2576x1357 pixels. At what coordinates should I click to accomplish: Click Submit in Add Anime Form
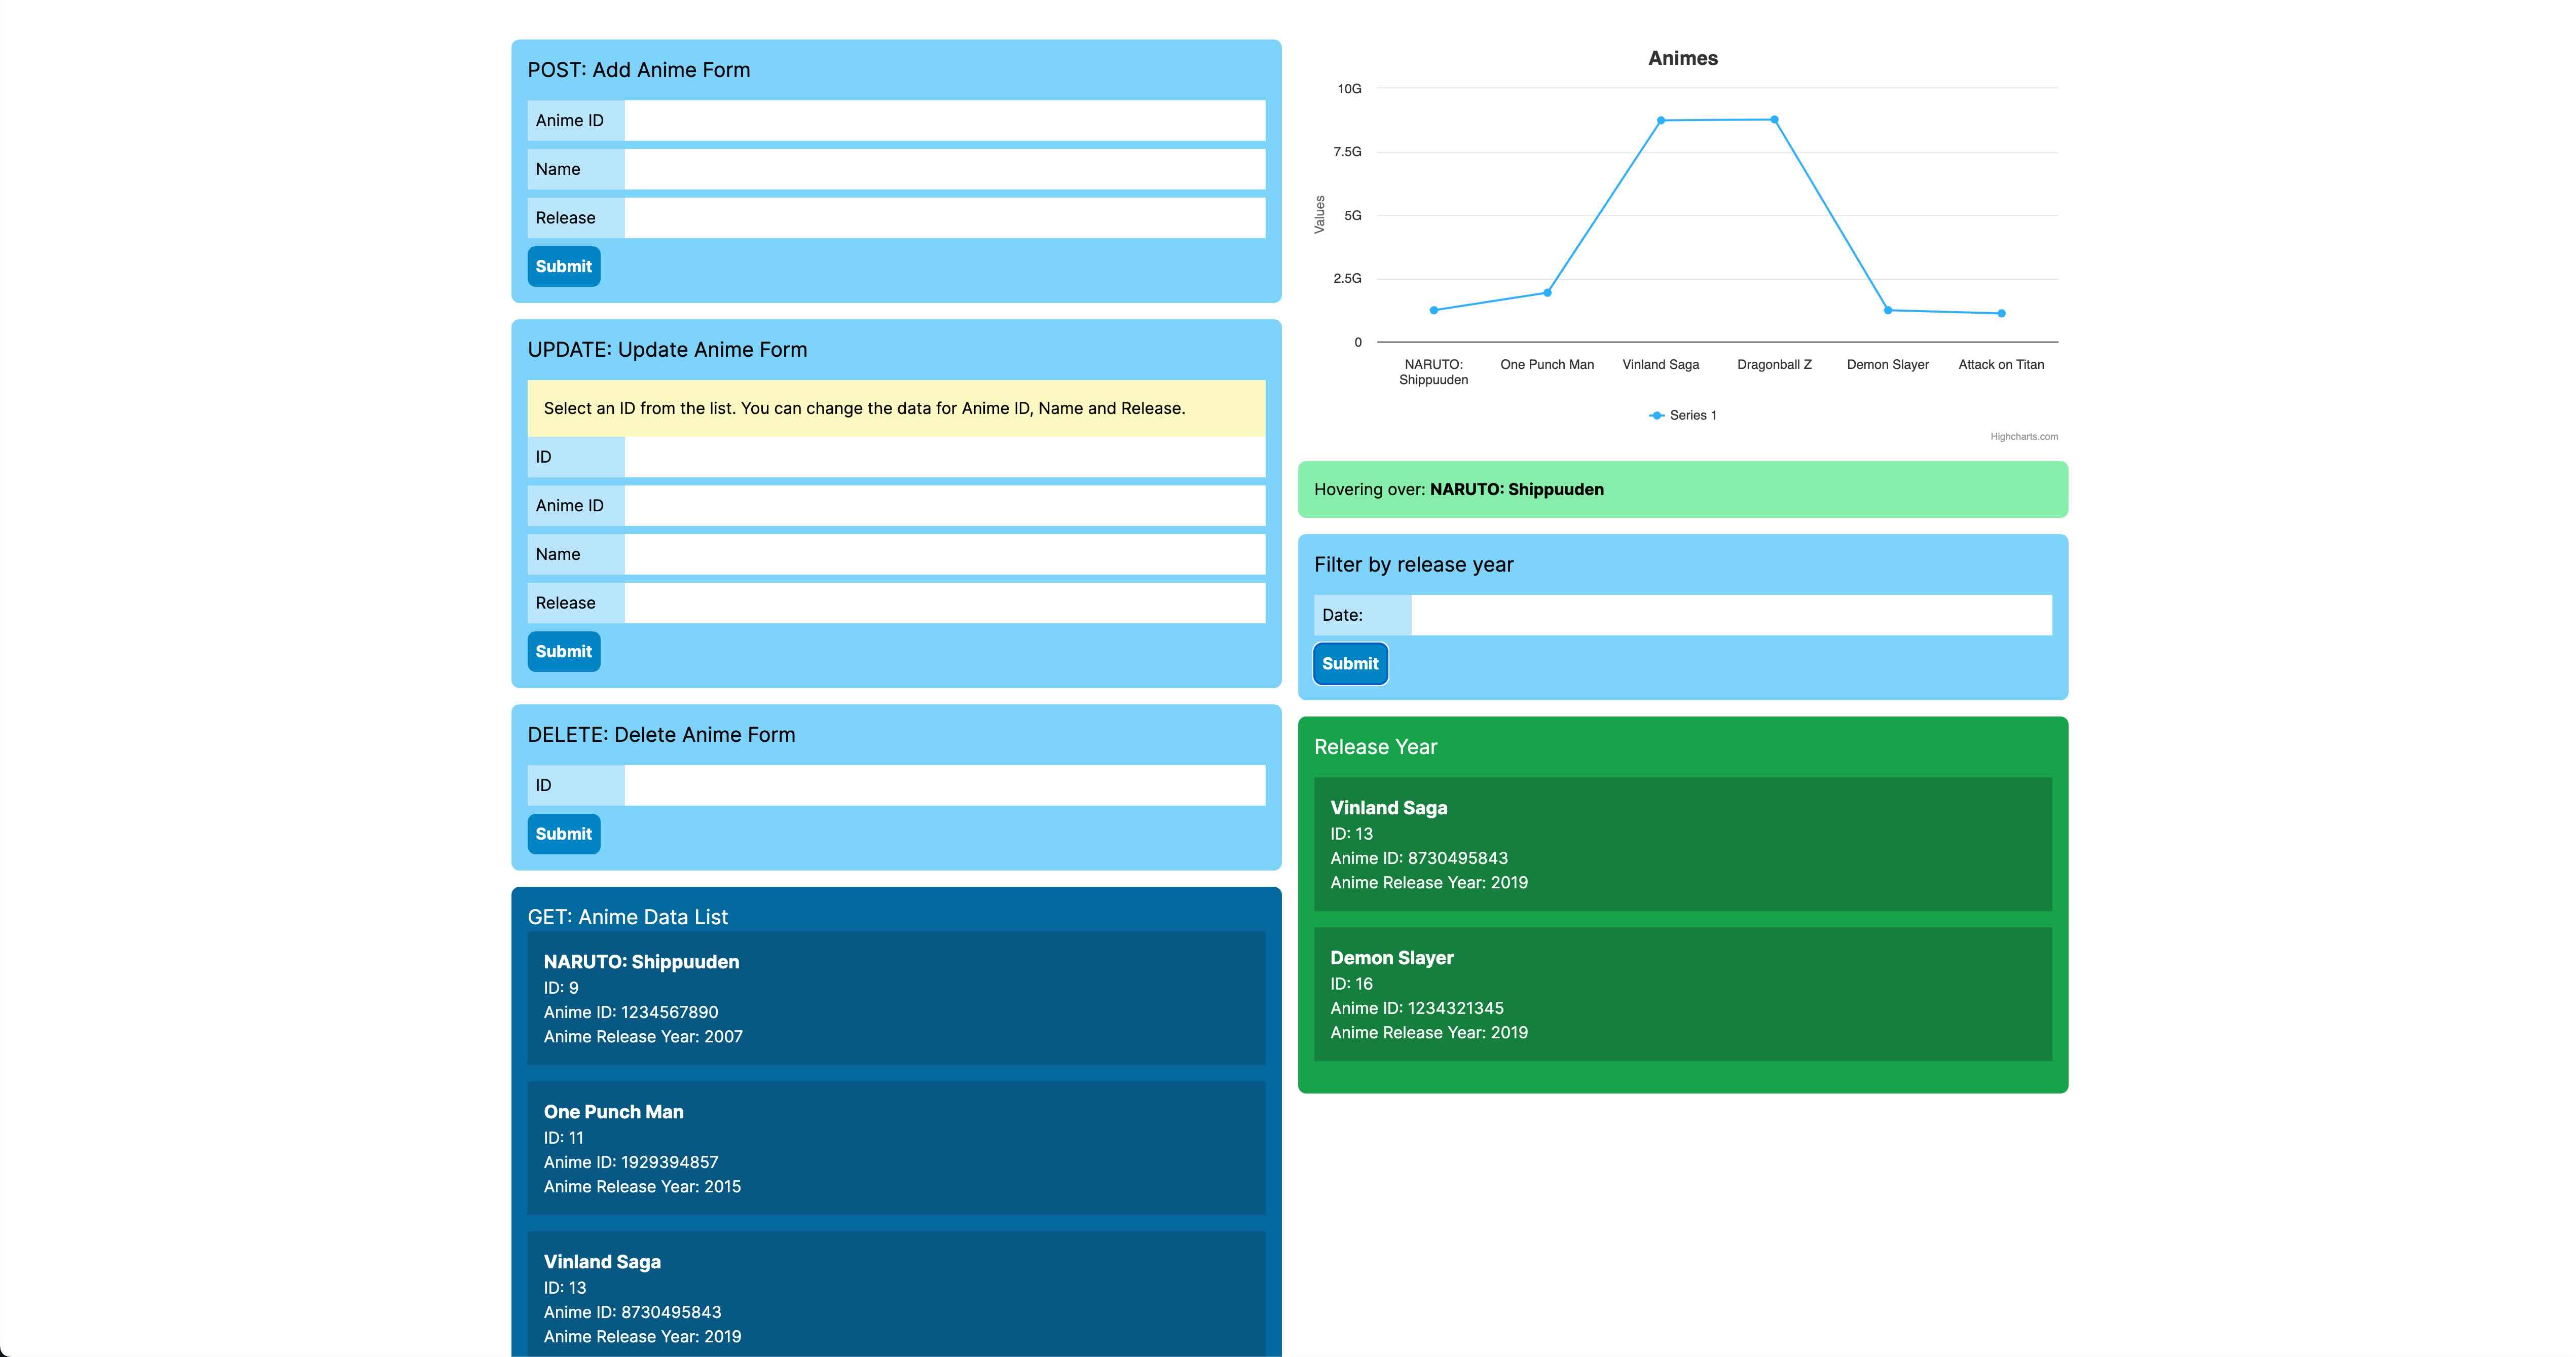[x=563, y=266]
